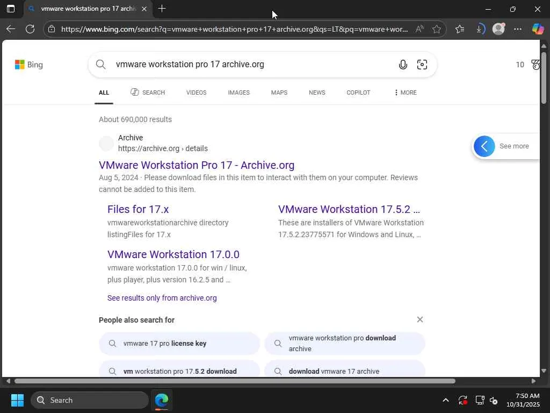The width and height of the screenshot is (550, 413).
Task: Click See results only from archive.org
Action: [x=162, y=298]
